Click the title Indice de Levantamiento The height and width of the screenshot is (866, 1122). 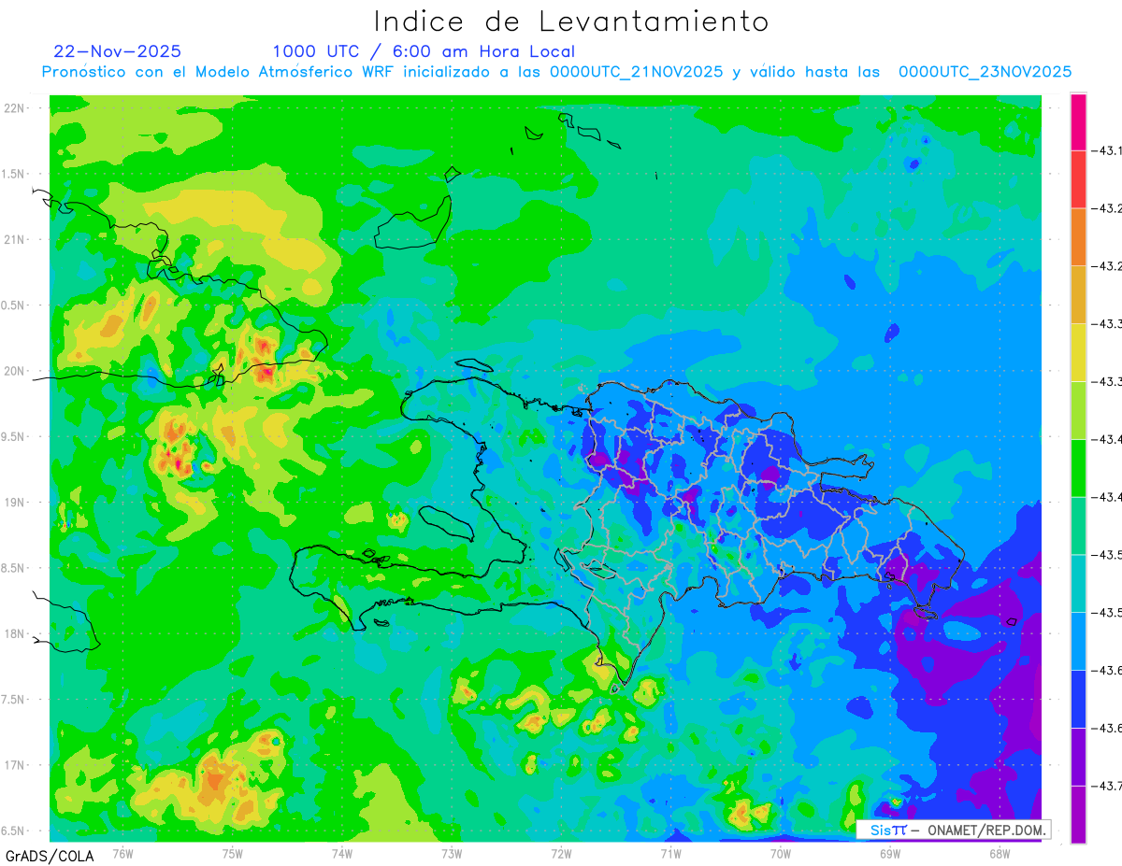571,21
